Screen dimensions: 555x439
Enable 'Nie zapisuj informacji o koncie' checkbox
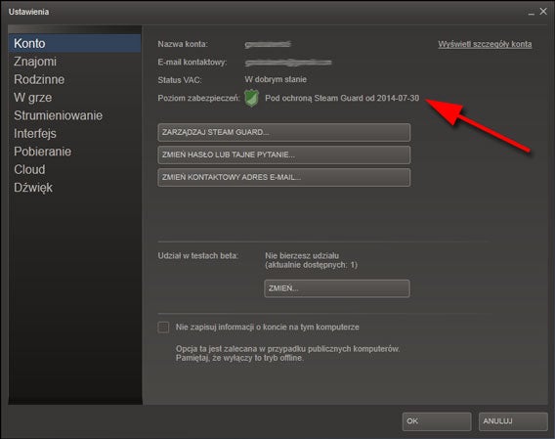pyautogui.click(x=163, y=327)
